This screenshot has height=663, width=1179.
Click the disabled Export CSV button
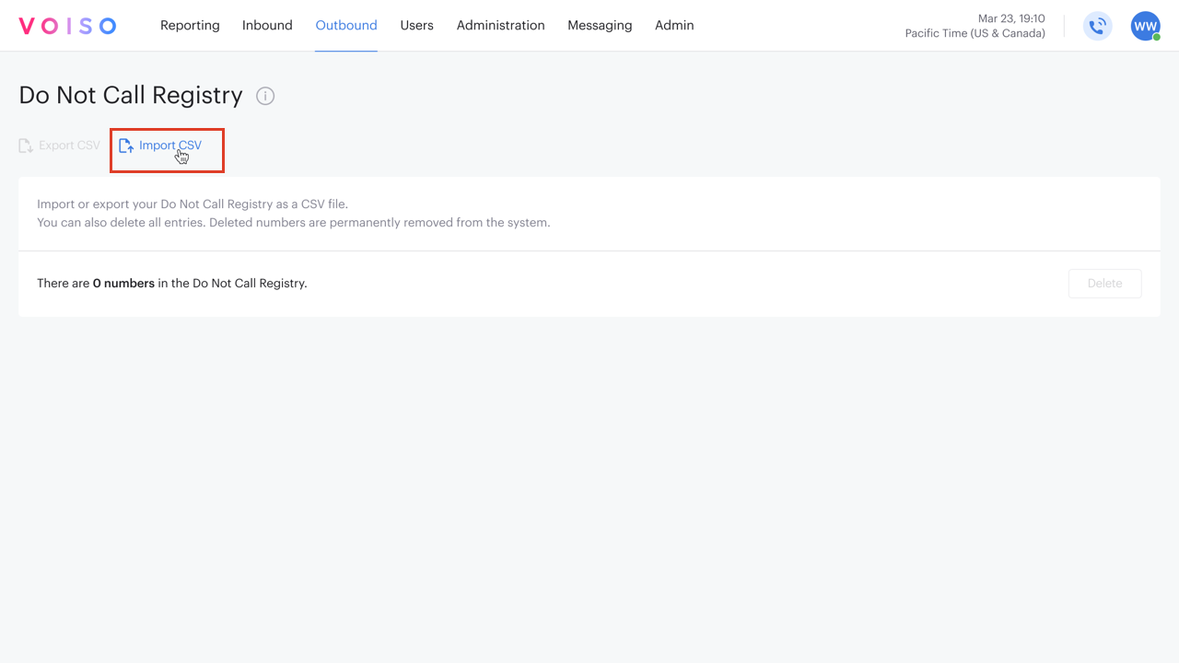pos(58,145)
